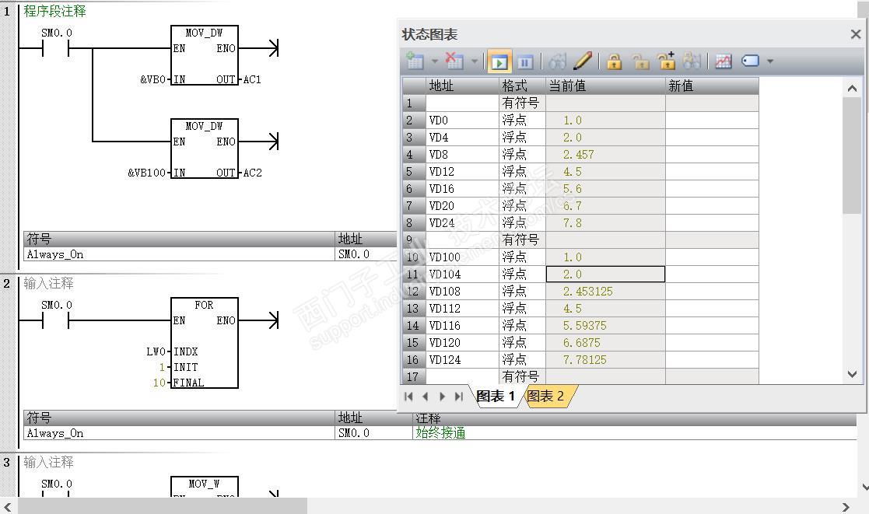Open the insert dropdown arrow beside the add-table icon
This screenshot has width=869, height=514.
434,61
